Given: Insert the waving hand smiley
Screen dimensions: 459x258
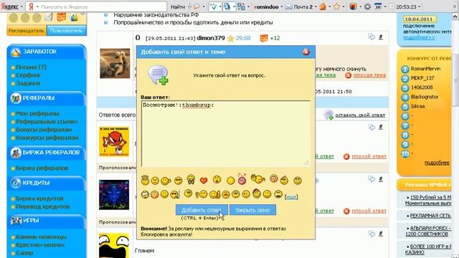Looking at the screenshot, I should 258,178.
